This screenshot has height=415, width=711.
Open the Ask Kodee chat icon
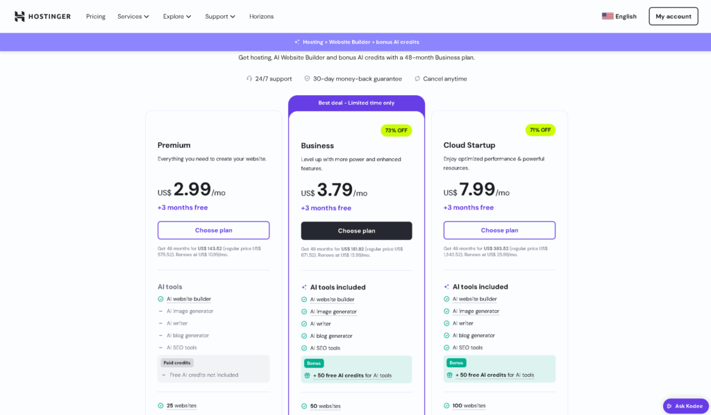pyautogui.click(x=669, y=406)
